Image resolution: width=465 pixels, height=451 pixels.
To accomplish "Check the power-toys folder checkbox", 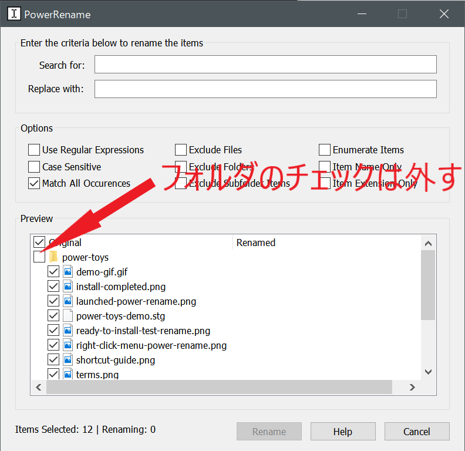I will pos(39,257).
